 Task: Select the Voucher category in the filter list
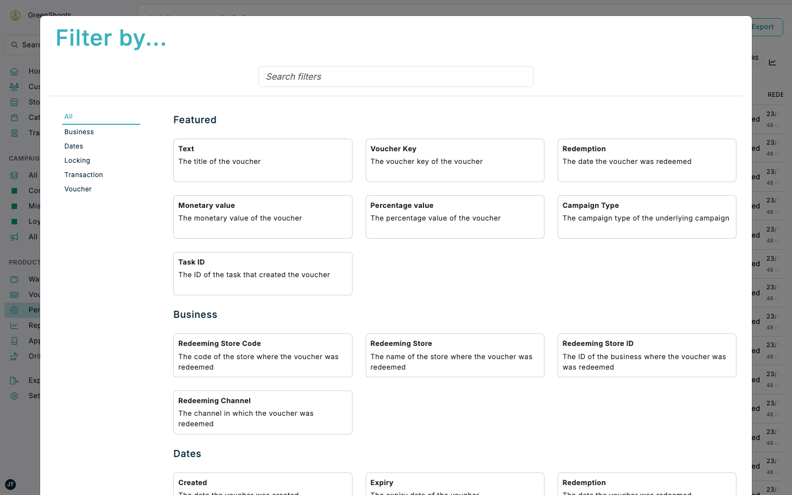coord(78,189)
